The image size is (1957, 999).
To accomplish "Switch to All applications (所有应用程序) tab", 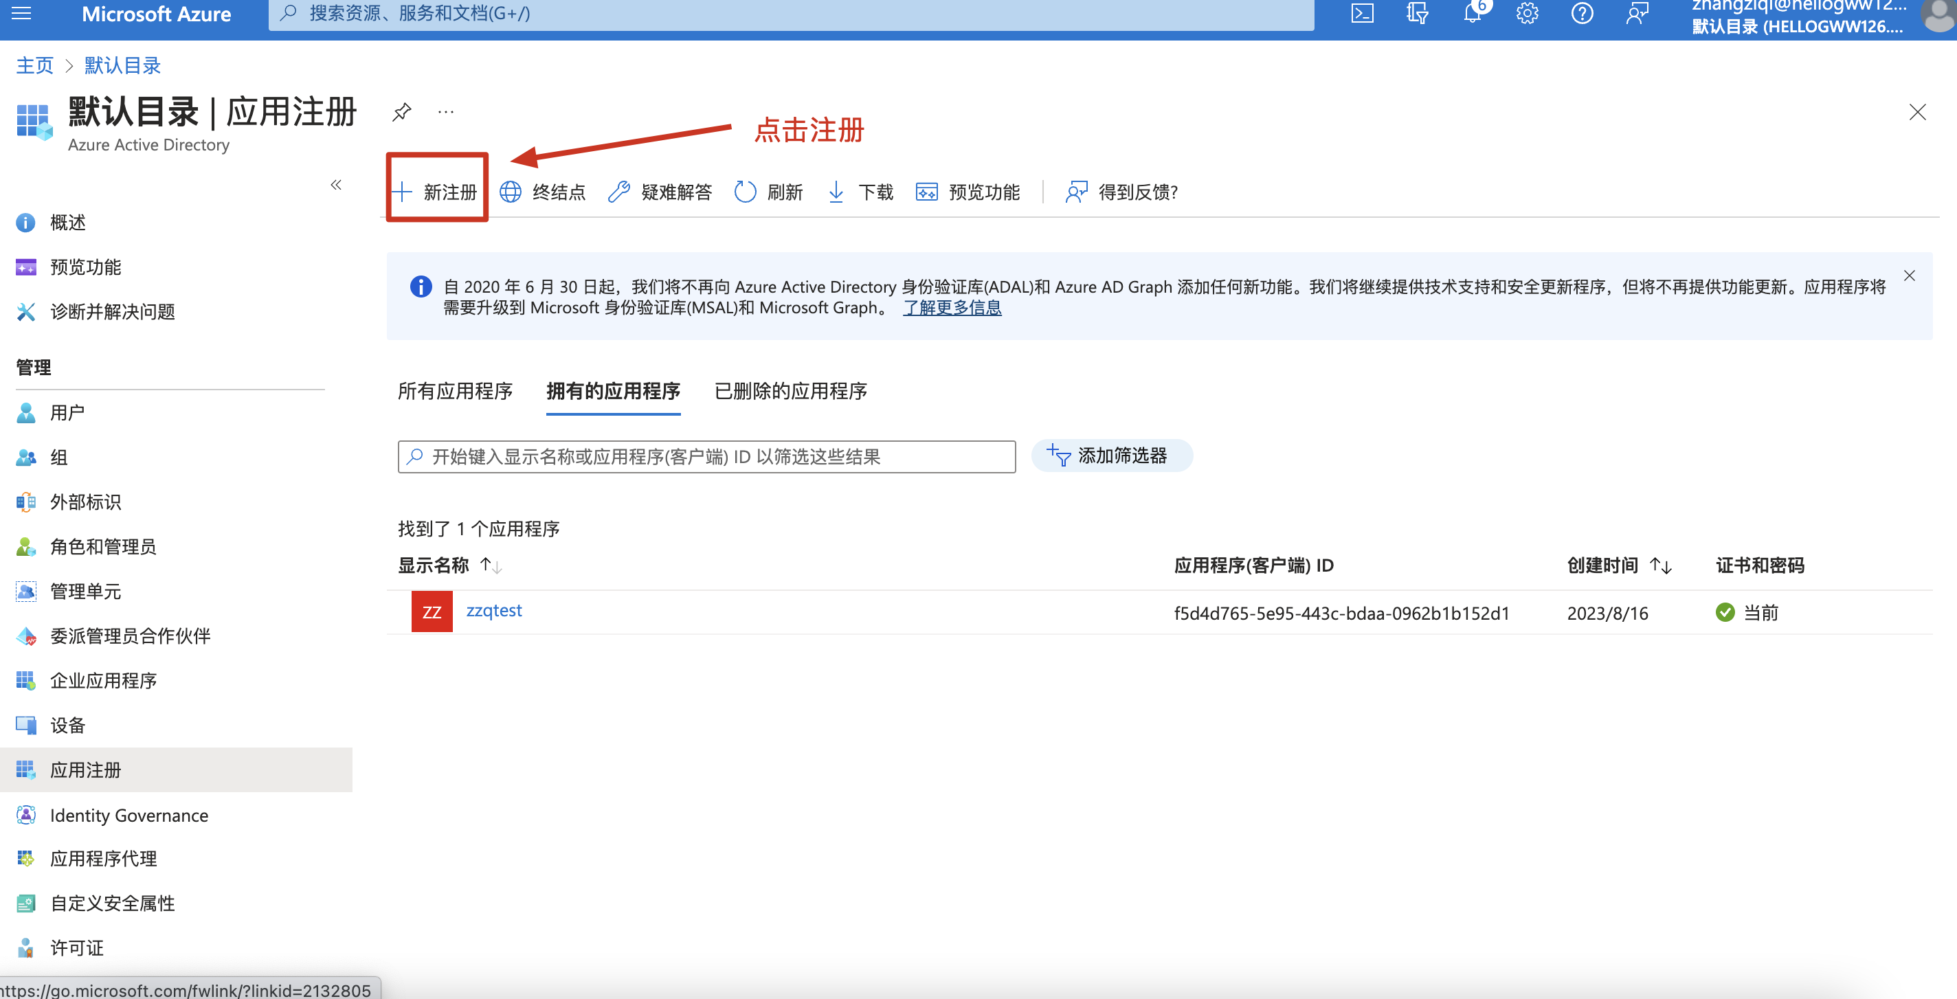I will point(455,390).
